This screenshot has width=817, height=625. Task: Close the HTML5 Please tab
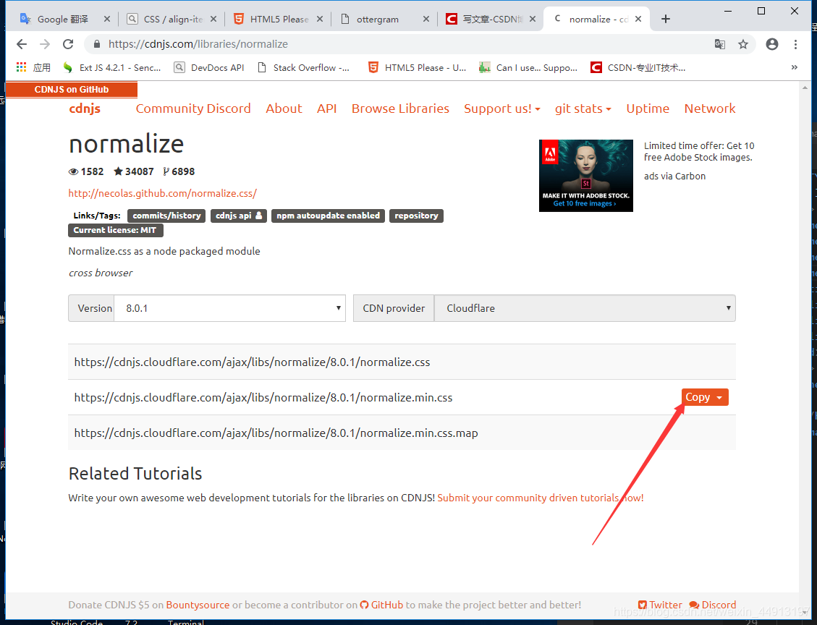pos(319,20)
